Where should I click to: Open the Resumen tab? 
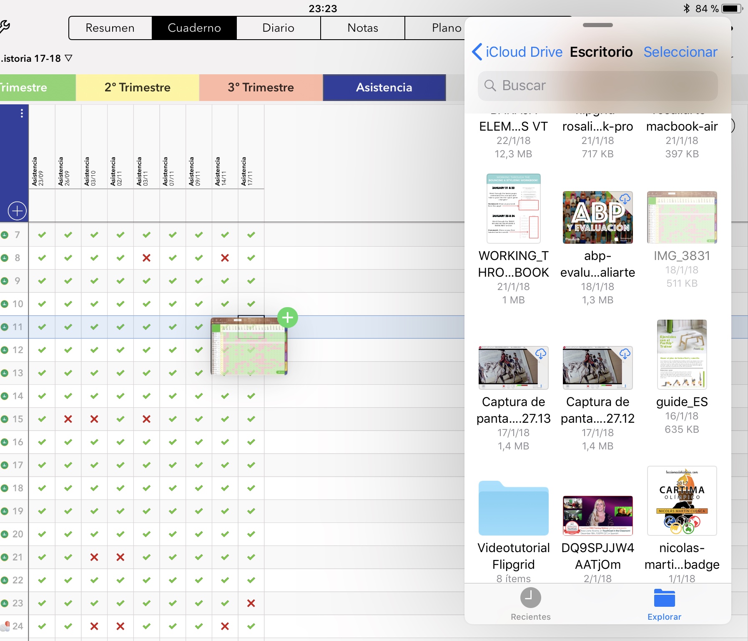[110, 28]
